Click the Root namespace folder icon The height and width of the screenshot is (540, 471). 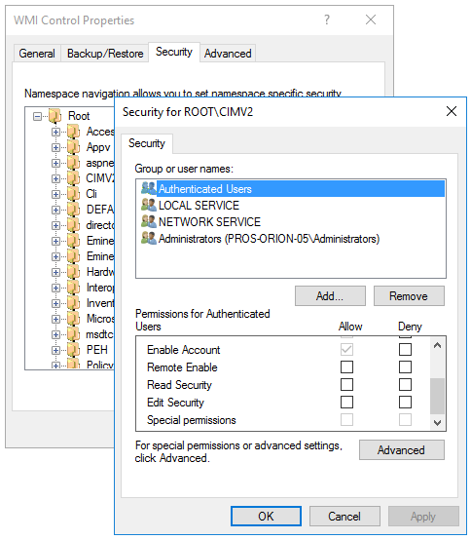pyautogui.click(x=55, y=116)
